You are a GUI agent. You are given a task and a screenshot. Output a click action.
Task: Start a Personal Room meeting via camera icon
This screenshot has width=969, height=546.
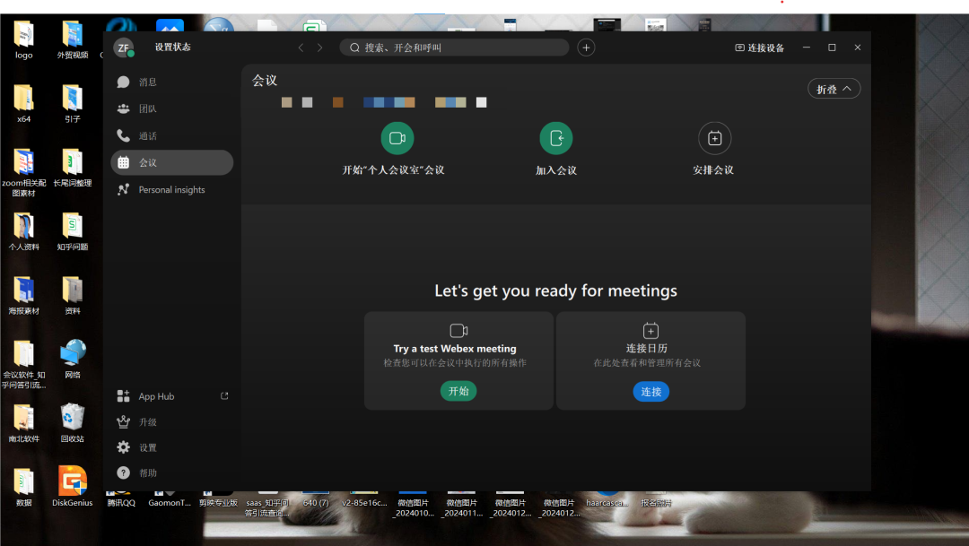tap(397, 137)
